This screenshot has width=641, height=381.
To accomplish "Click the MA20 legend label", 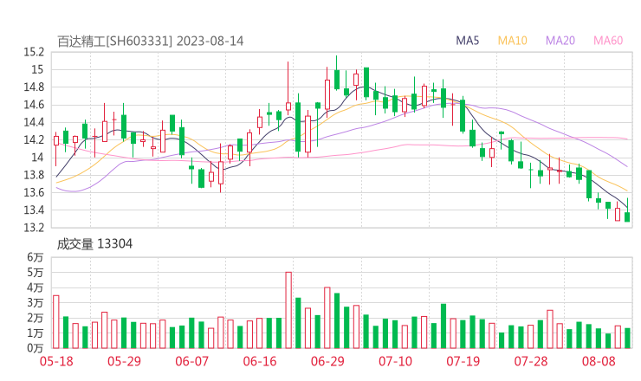I will point(560,41).
